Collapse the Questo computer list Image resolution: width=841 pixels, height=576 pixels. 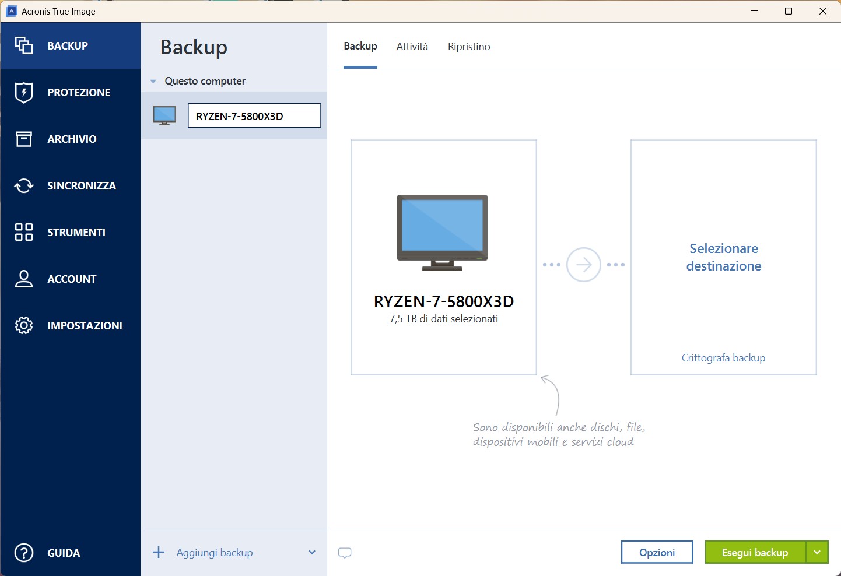pyautogui.click(x=153, y=82)
